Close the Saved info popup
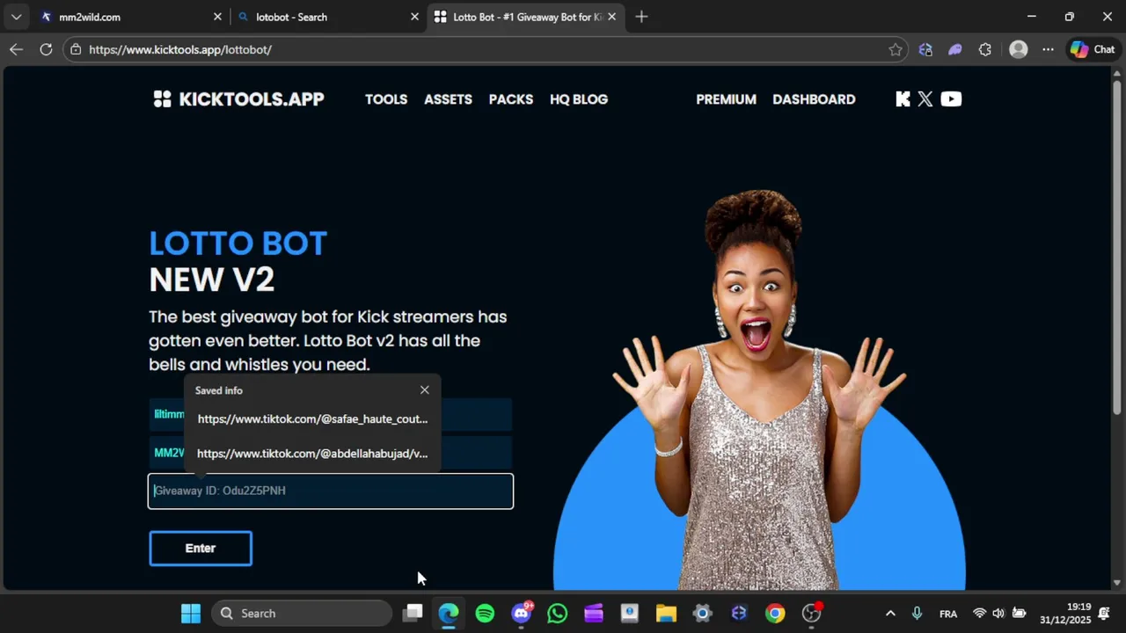 tap(425, 389)
